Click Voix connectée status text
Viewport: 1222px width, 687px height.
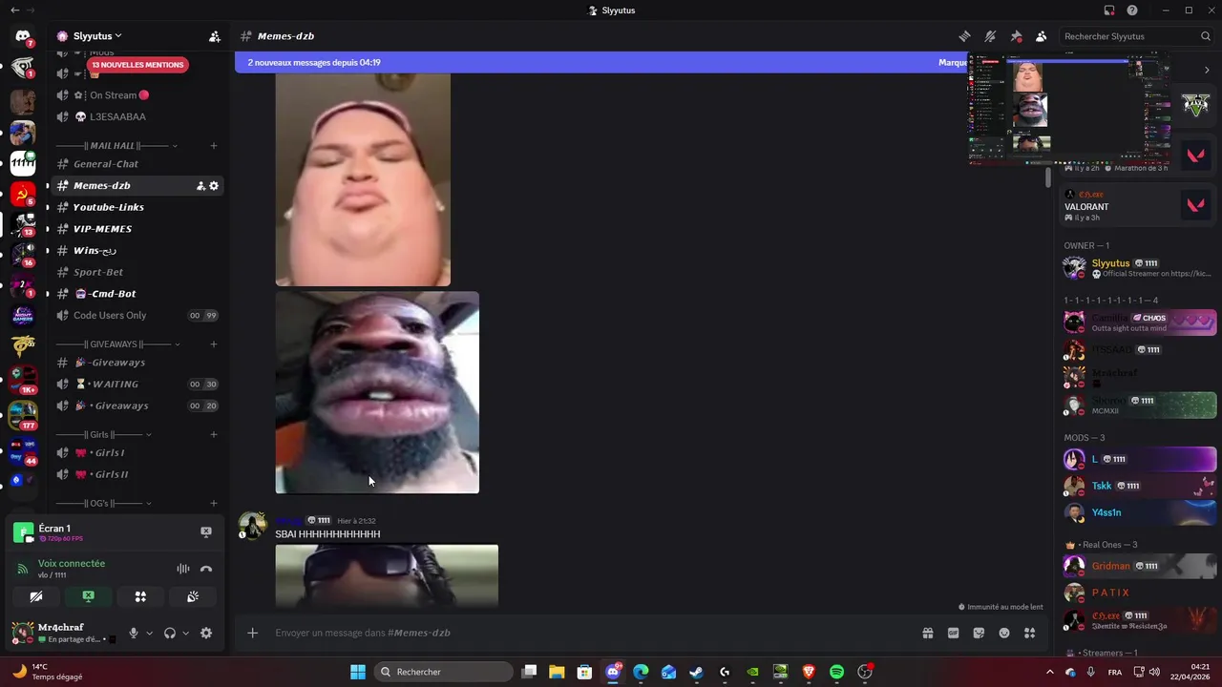click(72, 564)
